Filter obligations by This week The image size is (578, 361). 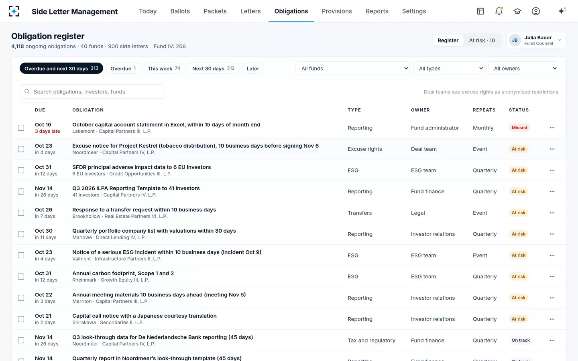[x=164, y=68]
